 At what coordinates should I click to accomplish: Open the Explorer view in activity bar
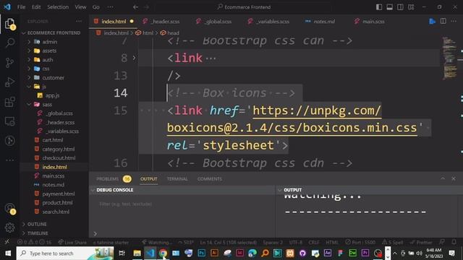(9, 24)
